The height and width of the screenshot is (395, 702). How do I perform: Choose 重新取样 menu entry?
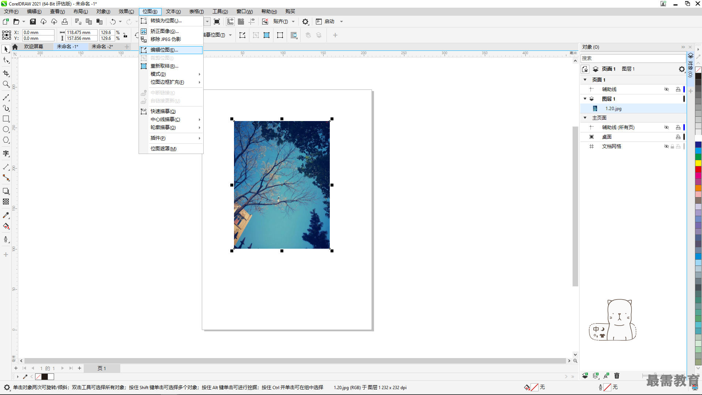click(171, 66)
